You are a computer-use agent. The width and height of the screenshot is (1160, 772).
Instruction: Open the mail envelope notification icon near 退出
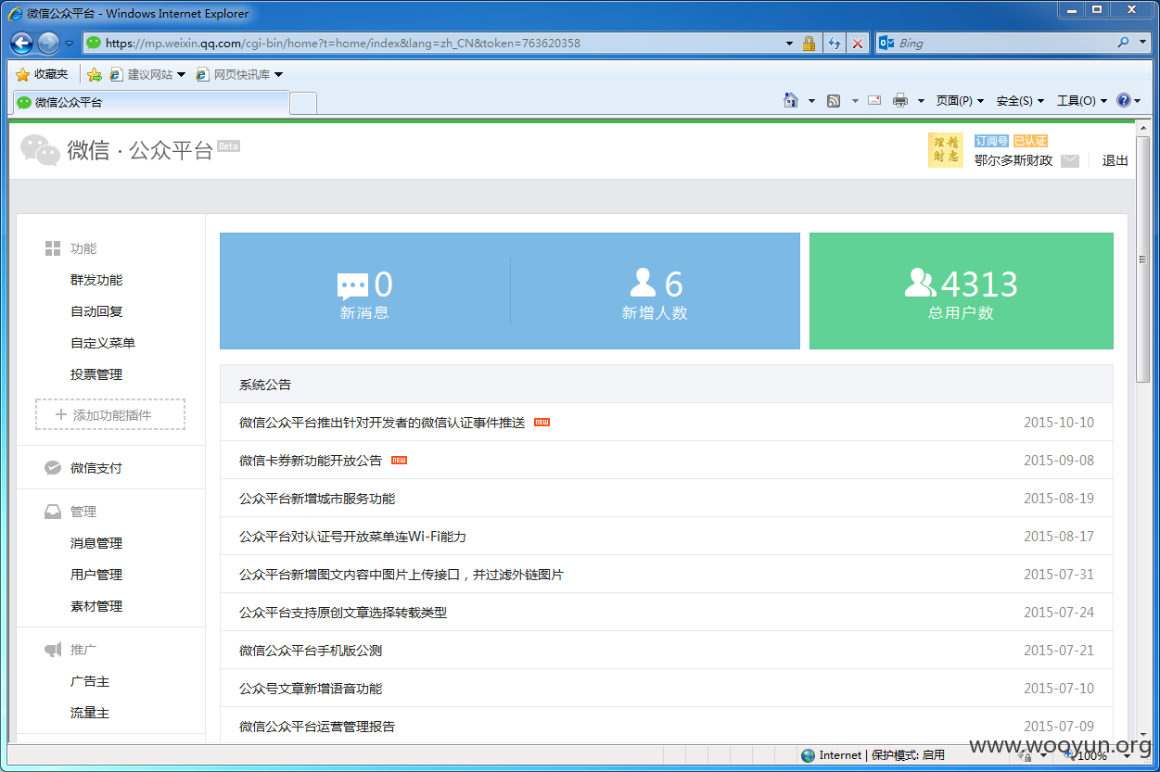[1070, 161]
